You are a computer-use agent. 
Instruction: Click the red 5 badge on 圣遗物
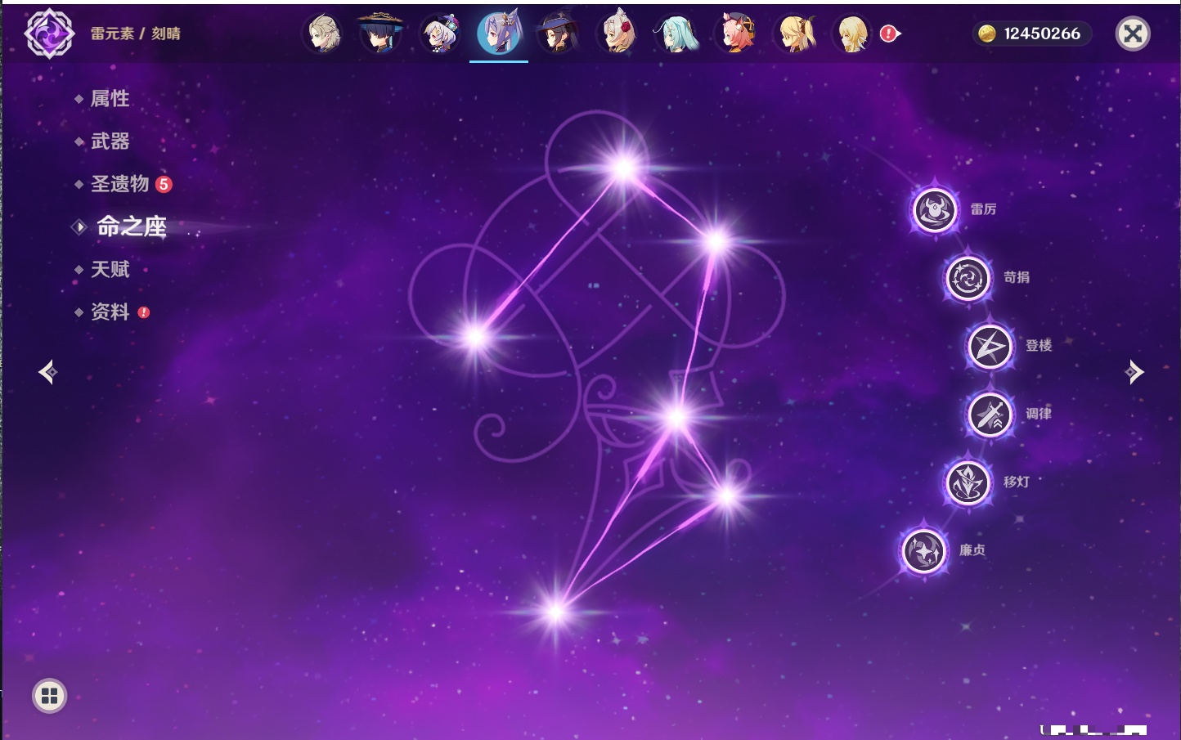pyautogui.click(x=164, y=184)
